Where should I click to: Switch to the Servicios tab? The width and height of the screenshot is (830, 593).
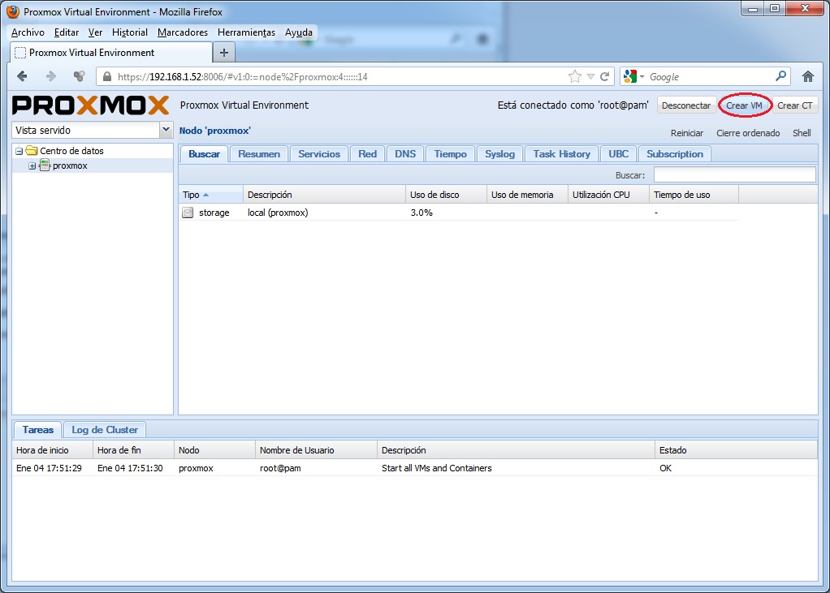coord(319,154)
